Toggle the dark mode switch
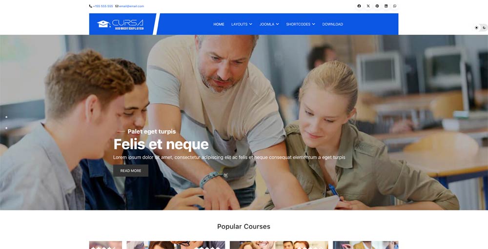 pyautogui.click(x=481, y=28)
